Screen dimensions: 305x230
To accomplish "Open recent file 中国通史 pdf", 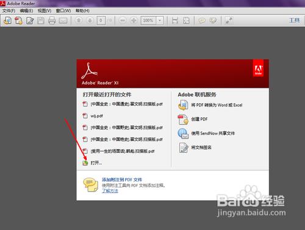I will 126,104.
